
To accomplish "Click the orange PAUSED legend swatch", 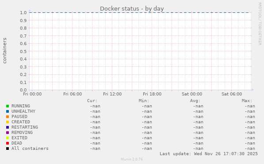I will 8,117.
